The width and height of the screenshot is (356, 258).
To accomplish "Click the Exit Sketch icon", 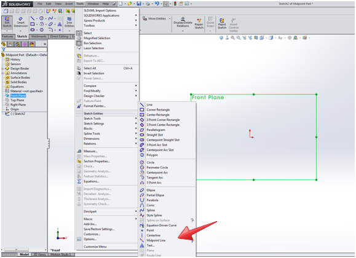I will [x=7, y=22].
